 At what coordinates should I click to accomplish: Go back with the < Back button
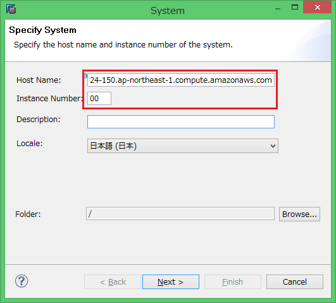[113, 281]
